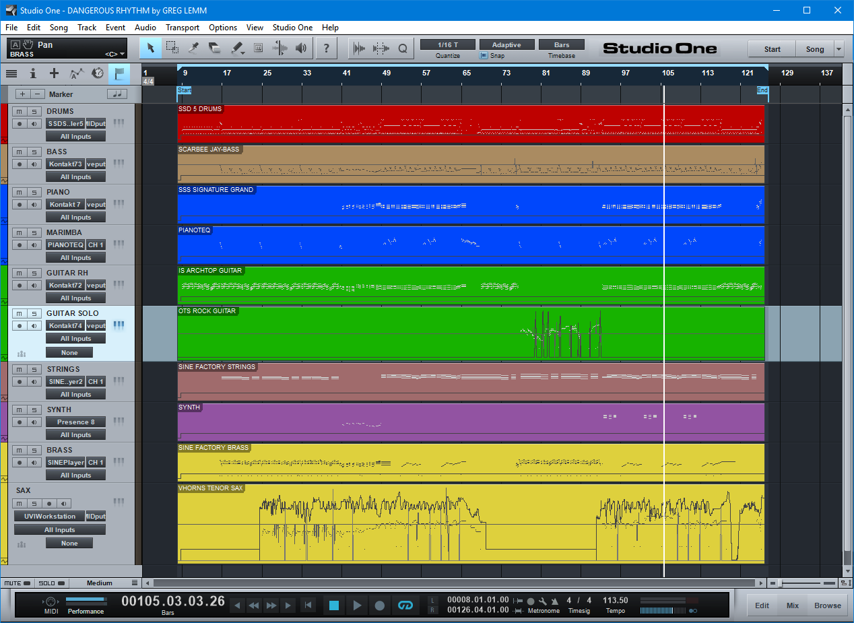The width and height of the screenshot is (854, 623).
Task: Click the DRUMS track red color strip
Action: pyautogui.click(x=3, y=124)
